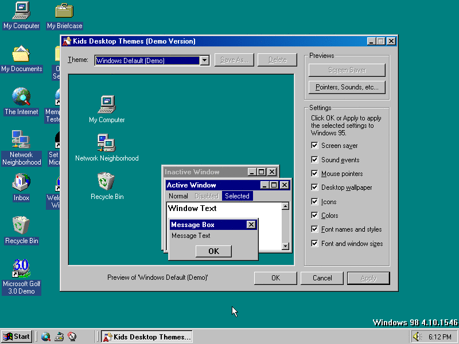Click the volume speaker icon in the tray
The image size is (459, 344).
point(417,337)
